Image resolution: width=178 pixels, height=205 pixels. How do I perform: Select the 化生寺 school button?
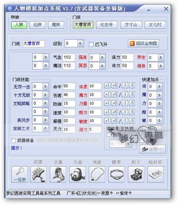pyautogui.click(x=107, y=25)
